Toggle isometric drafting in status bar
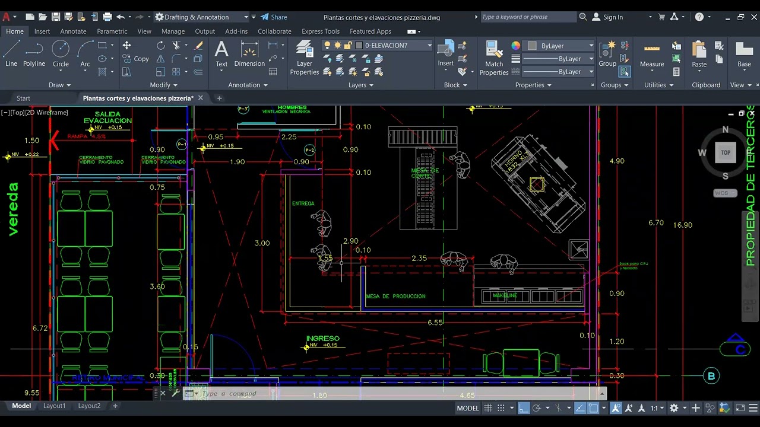The height and width of the screenshot is (427, 760). [x=558, y=408]
